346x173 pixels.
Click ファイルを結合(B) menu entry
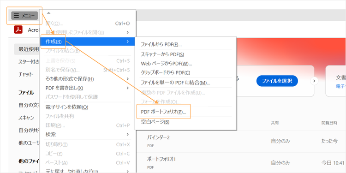[x=87, y=51]
